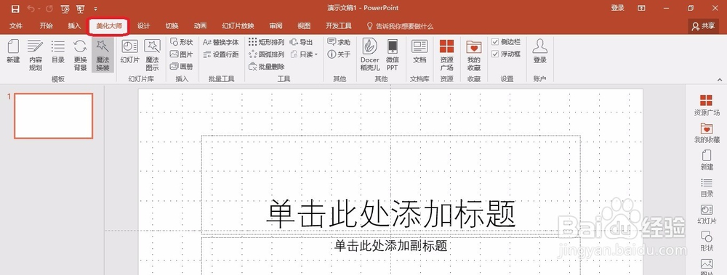Open the 幻灯片 slide library icon in ribbon
This screenshot has width=727, height=275.
point(130,52)
